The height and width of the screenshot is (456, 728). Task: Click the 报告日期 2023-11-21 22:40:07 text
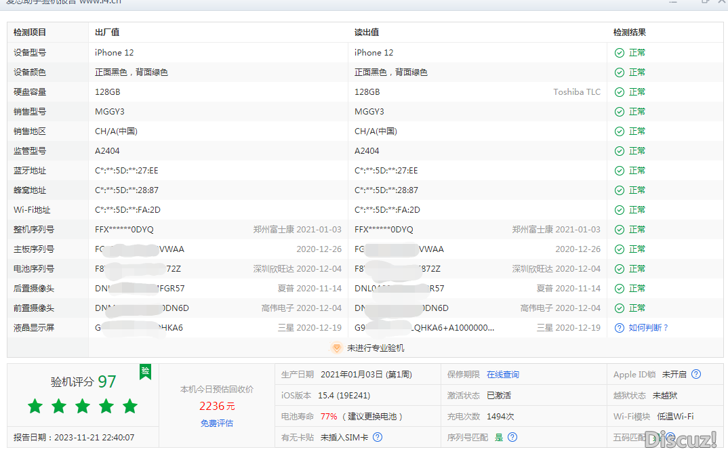pyautogui.click(x=74, y=438)
